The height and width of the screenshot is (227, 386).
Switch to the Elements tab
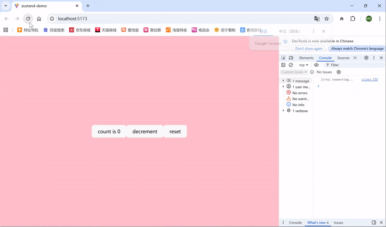[306, 58]
